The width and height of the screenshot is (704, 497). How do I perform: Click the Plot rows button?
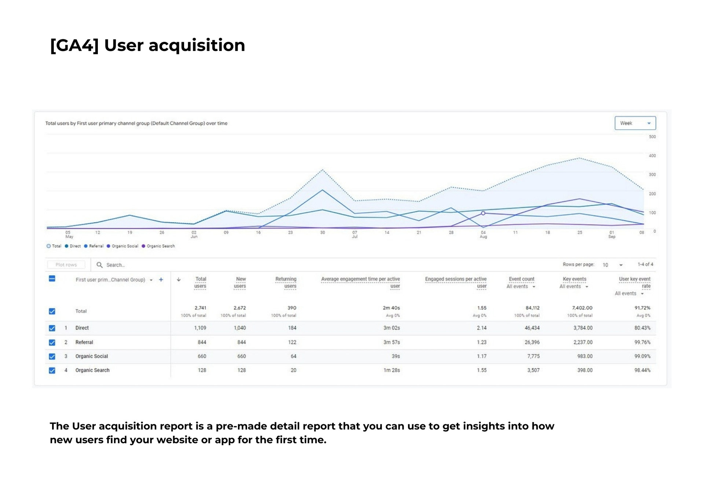[66, 265]
